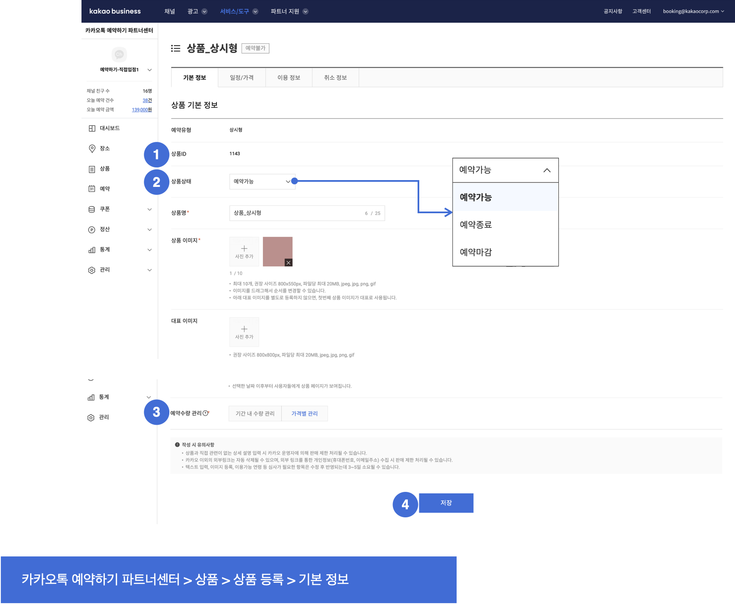The image size is (735, 604).
Task: Choose 예약종료 from the status list
Action: (476, 225)
